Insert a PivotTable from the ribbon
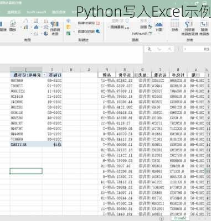 tap(204, 28)
